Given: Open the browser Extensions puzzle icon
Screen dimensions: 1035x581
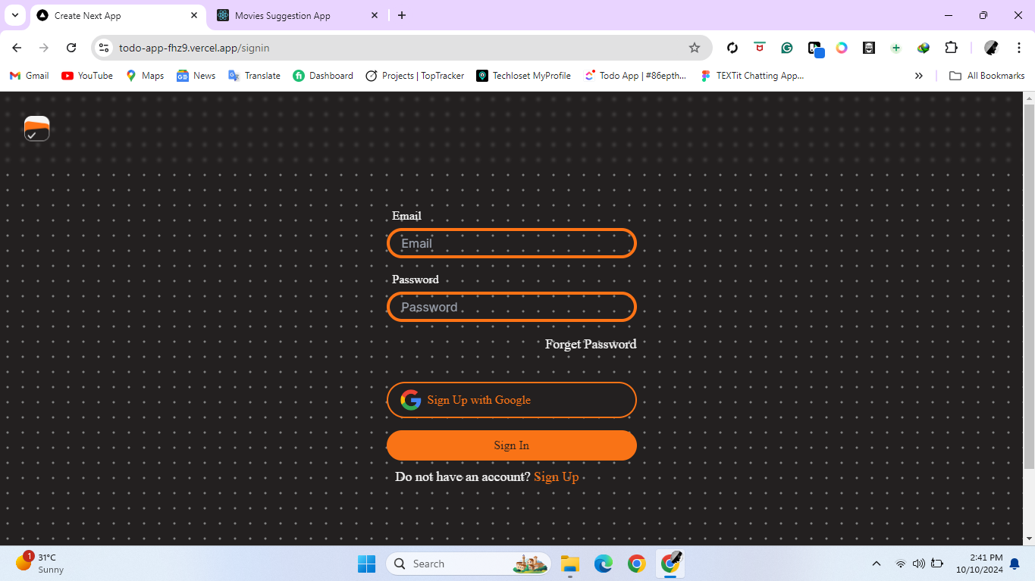Looking at the screenshot, I should (x=951, y=48).
